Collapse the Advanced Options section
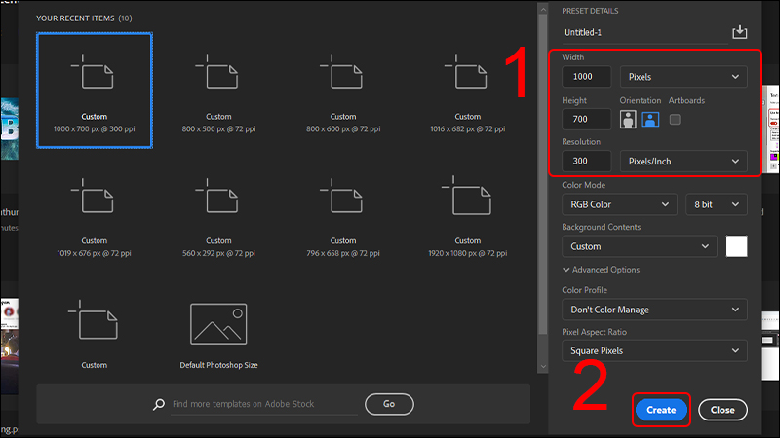 click(601, 270)
